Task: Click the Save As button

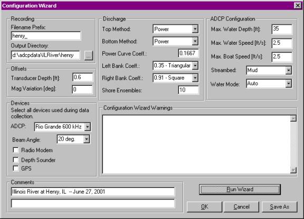Action: (280, 207)
